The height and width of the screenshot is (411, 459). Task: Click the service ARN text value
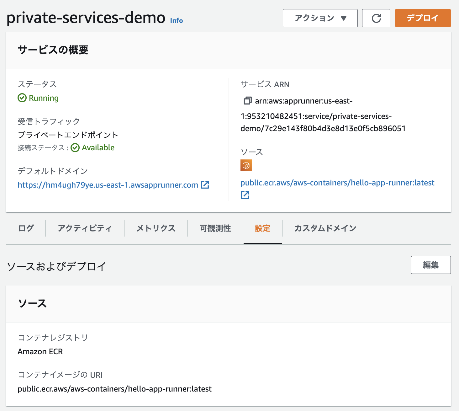(x=323, y=115)
